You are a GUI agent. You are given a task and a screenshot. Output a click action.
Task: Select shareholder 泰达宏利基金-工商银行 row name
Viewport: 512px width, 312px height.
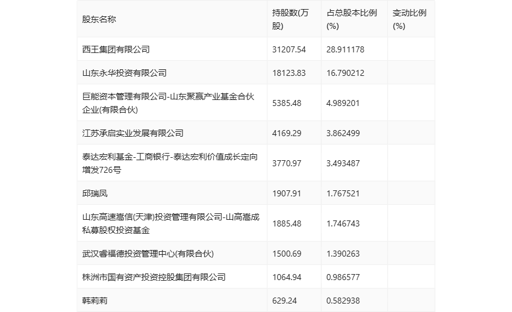tap(170, 163)
